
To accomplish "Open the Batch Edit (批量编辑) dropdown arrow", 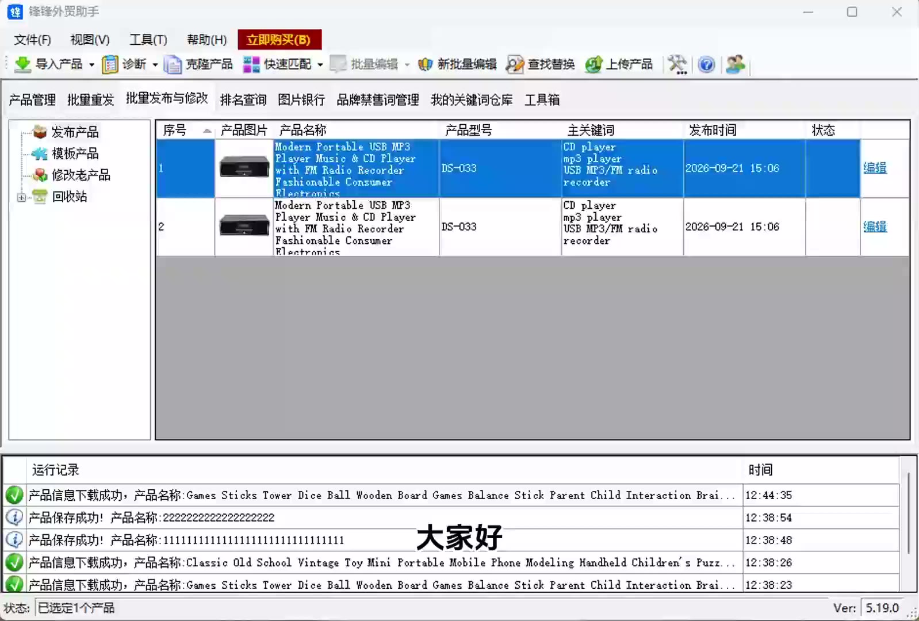I will pos(407,65).
